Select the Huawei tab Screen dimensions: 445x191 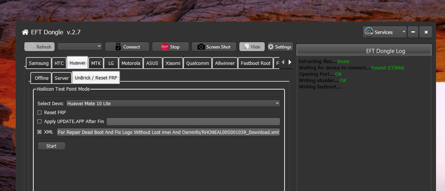click(x=77, y=63)
